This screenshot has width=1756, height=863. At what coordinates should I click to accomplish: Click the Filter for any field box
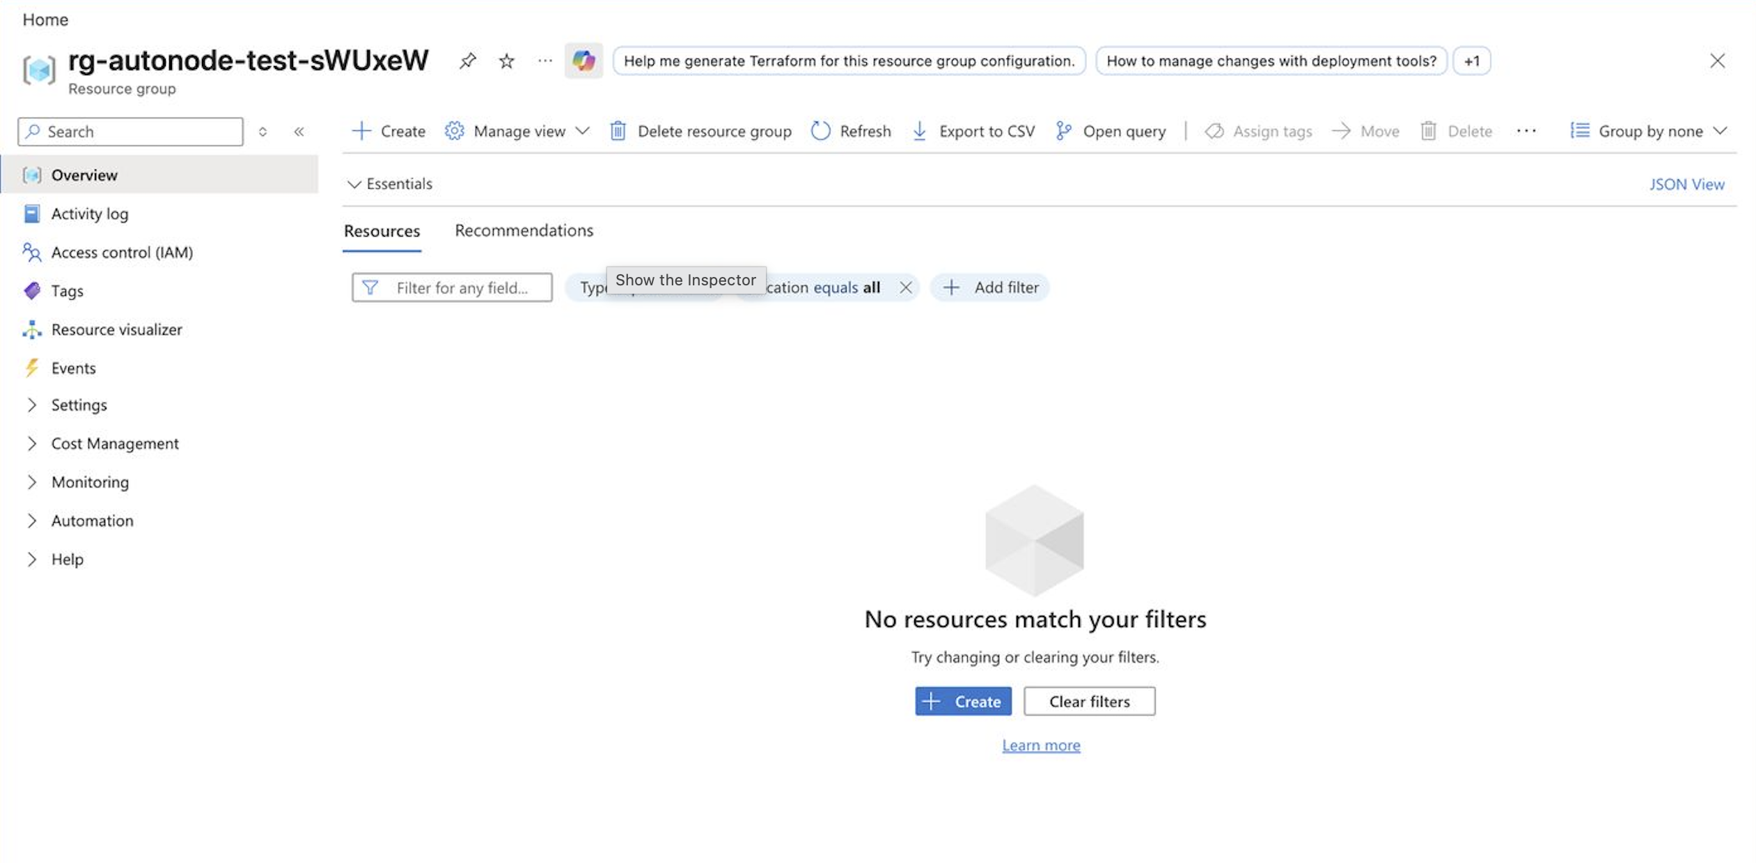[452, 287]
